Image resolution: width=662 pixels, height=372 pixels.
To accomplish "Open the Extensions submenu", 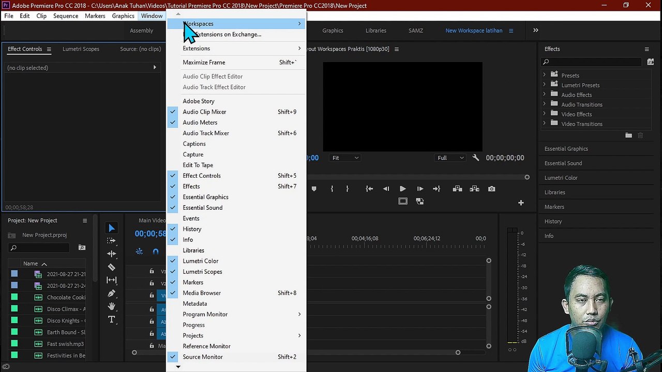I will point(236,49).
